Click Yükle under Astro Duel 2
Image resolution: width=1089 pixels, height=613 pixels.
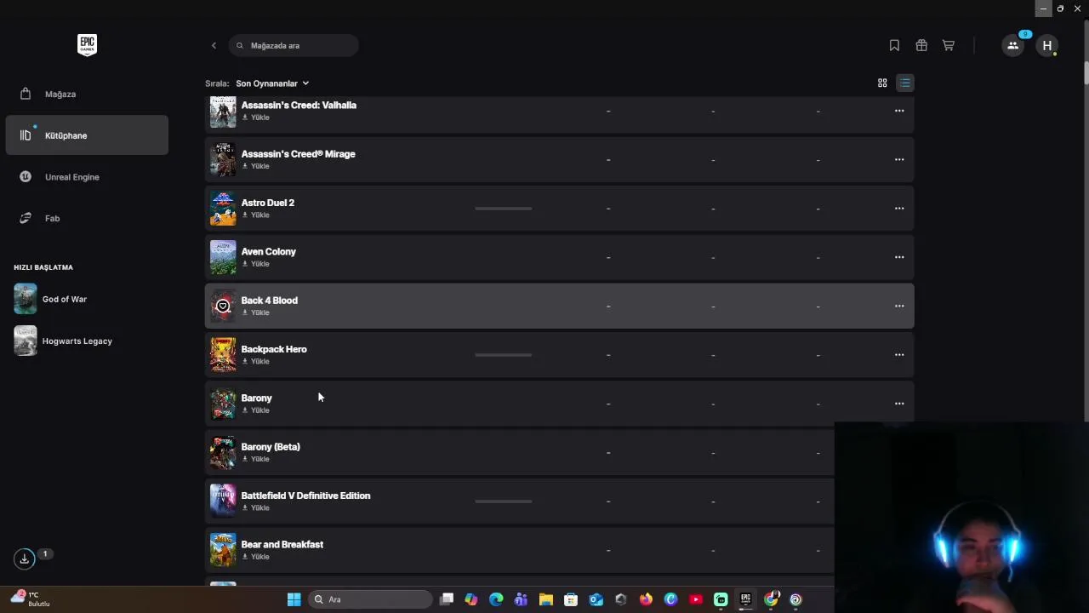(255, 215)
